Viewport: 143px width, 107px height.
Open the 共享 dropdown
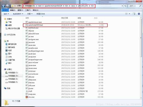30,14
